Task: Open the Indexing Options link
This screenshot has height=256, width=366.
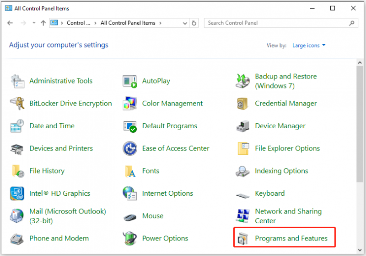Action: tap(281, 171)
